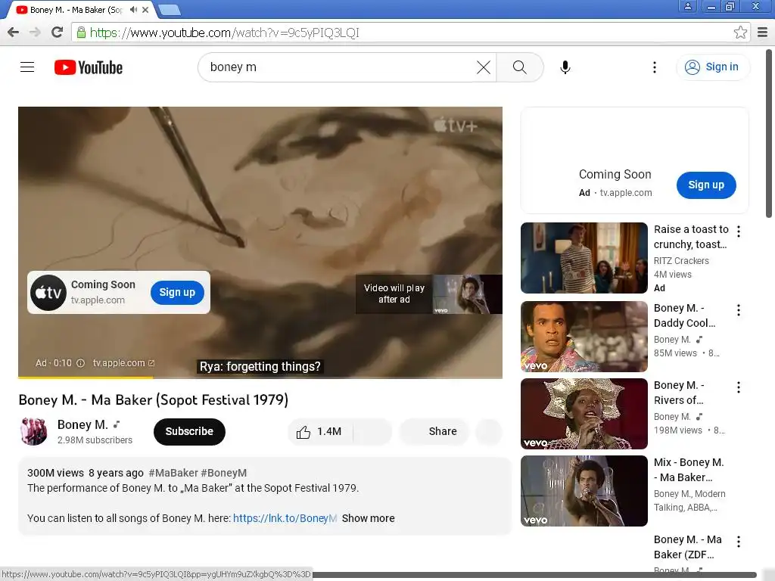
Task: Click the browser forward arrow
Action: 35,33
